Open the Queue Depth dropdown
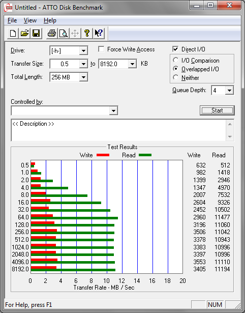245x313 pixels. [x=229, y=91]
